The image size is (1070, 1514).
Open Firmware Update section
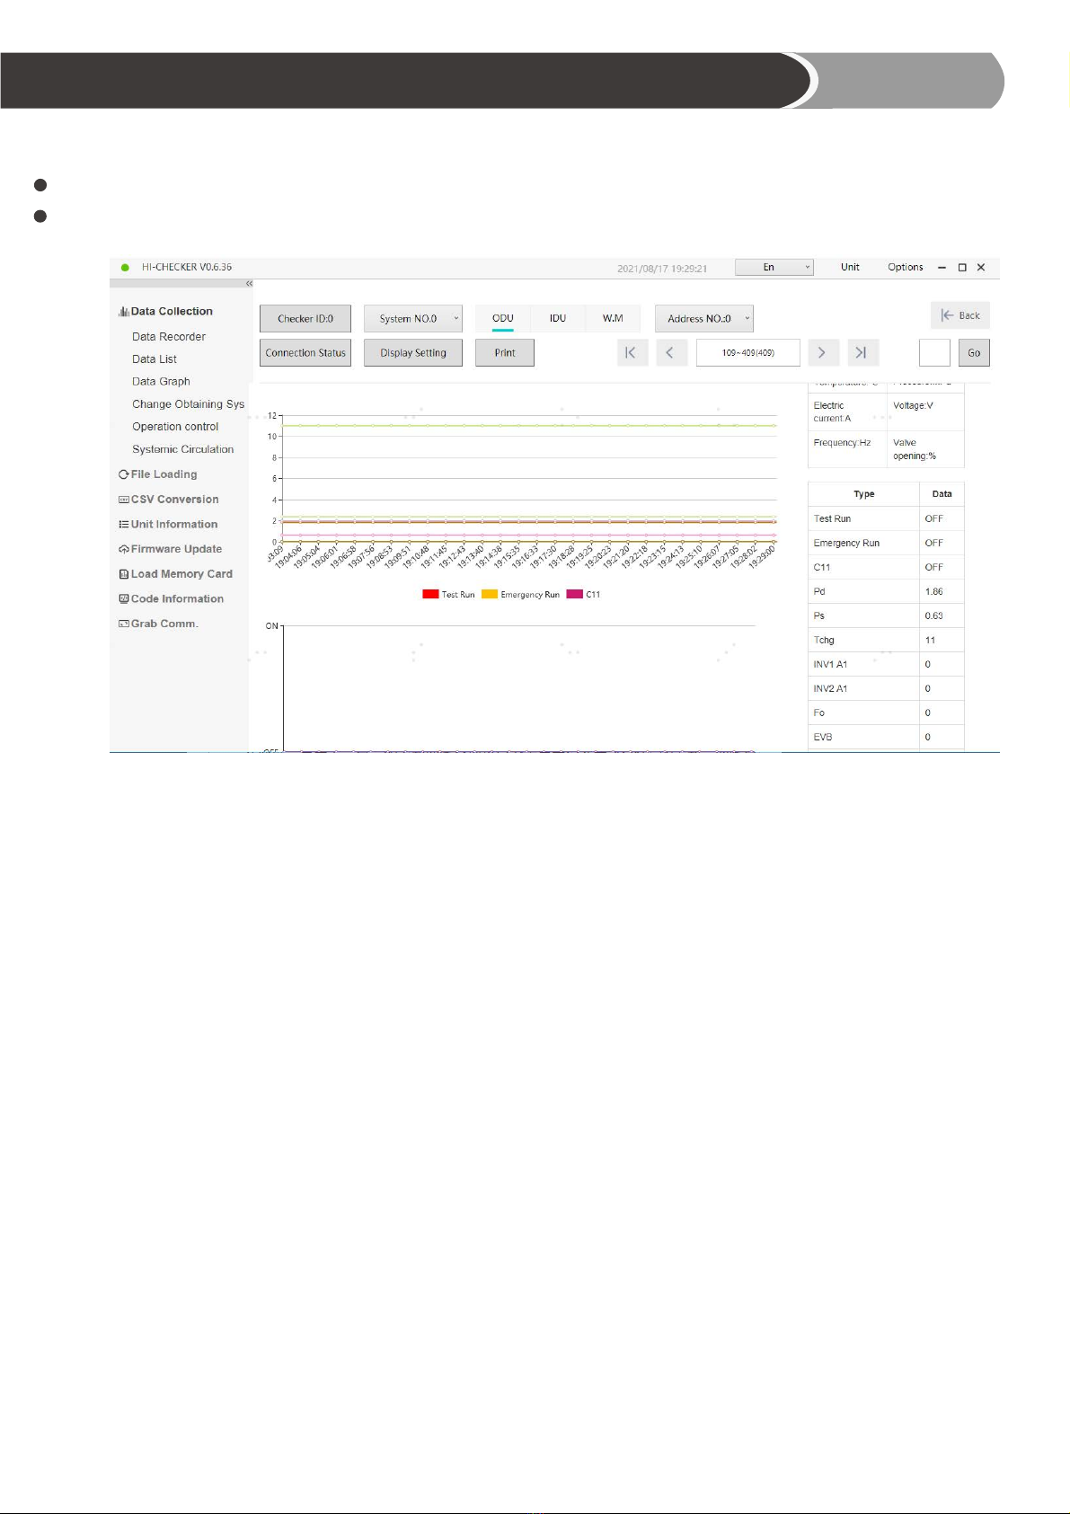point(177,549)
